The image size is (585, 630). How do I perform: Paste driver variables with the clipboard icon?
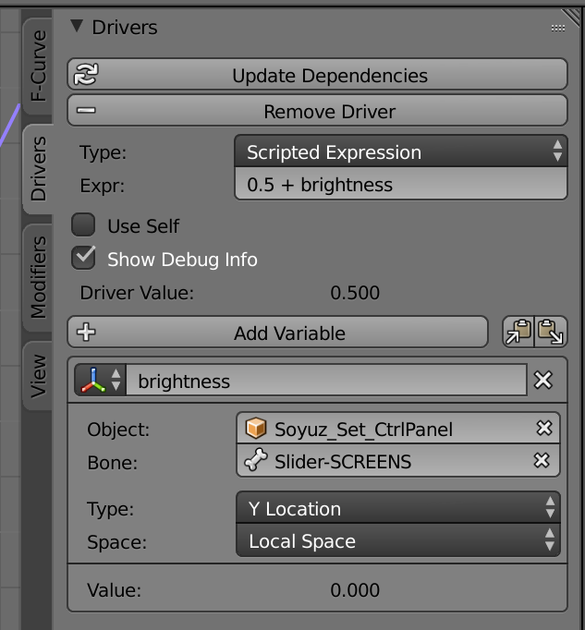click(552, 333)
